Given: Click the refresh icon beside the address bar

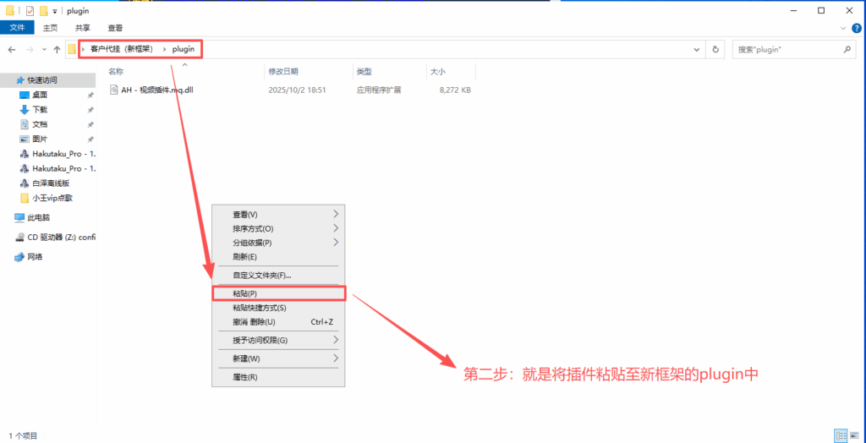Looking at the screenshot, I should click(715, 49).
